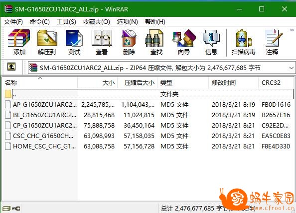
Task: Click size value 75,888,758
Action: pyautogui.click(x=99, y=125)
